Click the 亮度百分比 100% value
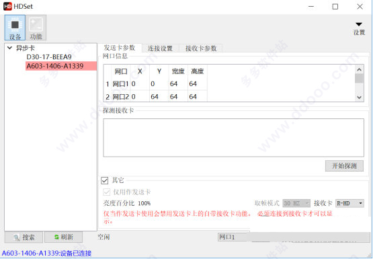 [144, 203]
